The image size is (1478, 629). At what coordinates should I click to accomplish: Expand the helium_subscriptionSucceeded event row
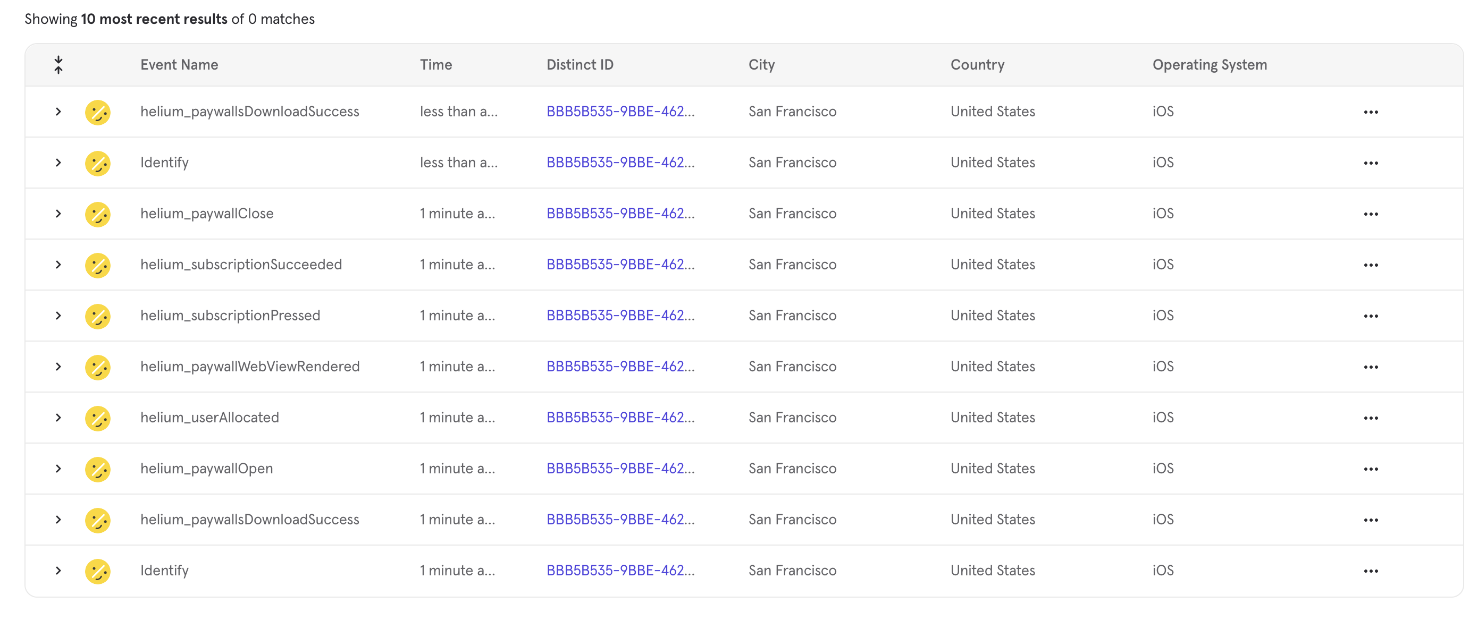[58, 265]
